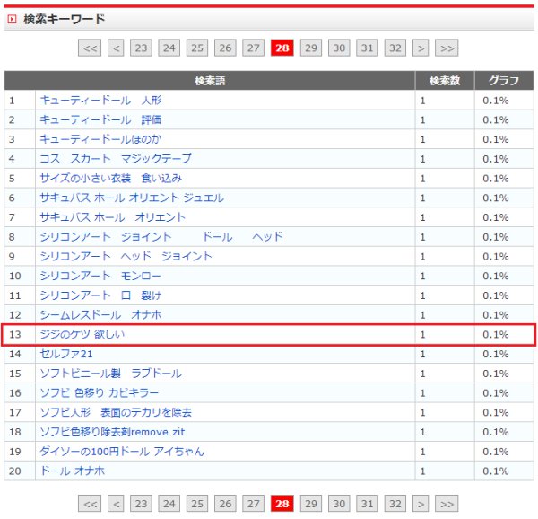This screenshot has width=538, height=519.
Task: Click the グラフ column header
Action: click(504, 81)
